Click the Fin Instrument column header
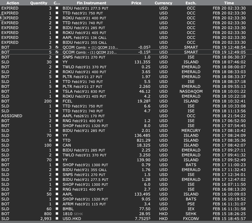 [x=92, y=3]
